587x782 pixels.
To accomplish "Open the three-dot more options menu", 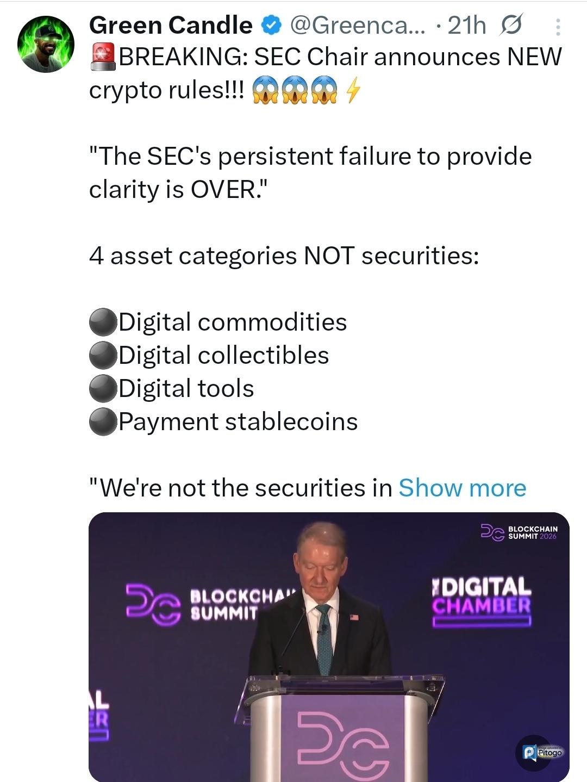I will point(558,27).
